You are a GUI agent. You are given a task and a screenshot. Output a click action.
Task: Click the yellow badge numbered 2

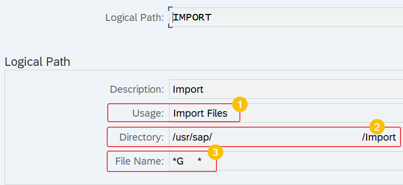[377, 127]
